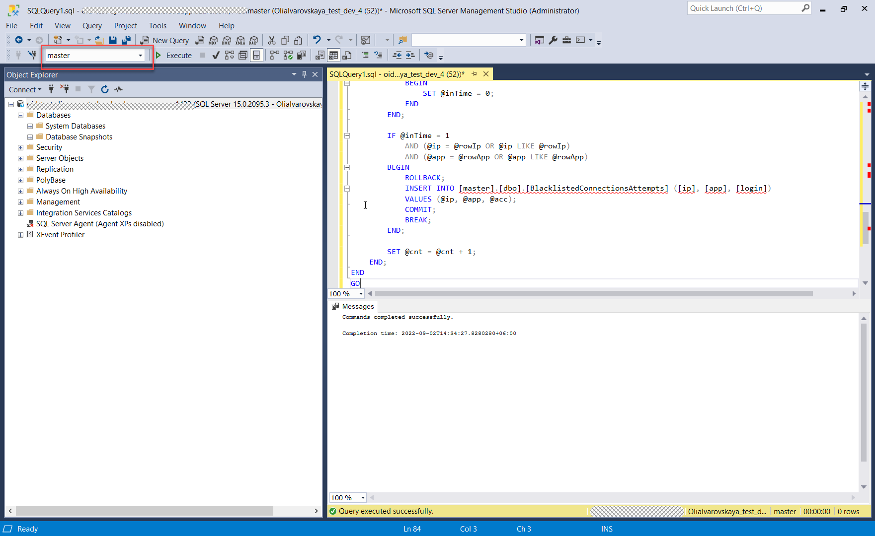875x536 pixels.
Task: Expand the Server Objects node
Action: coord(20,158)
